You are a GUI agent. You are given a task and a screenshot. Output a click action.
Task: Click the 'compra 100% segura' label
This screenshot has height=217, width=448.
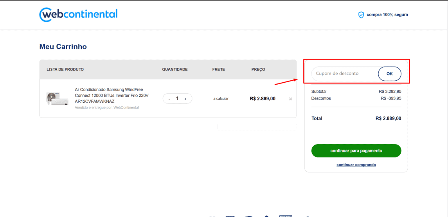coord(387,15)
